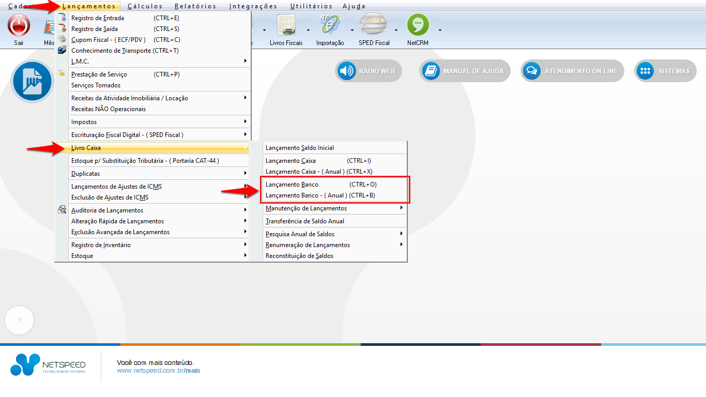Select Lançamento Saldo Inicial

tap(335, 148)
